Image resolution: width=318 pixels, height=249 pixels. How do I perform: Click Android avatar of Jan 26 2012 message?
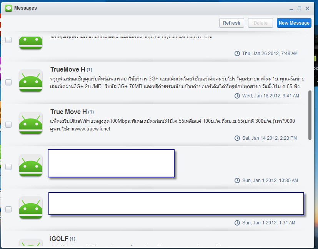(x=31, y=43)
